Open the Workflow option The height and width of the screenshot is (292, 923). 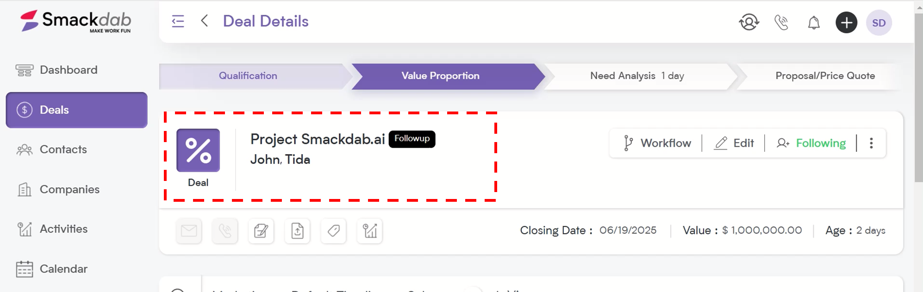[x=657, y=143]
